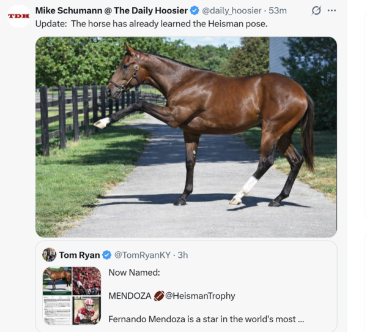This screenshot has width=367, height=332.
Task: Open the quoted horse thumbnail image
Action: [57, 281]
